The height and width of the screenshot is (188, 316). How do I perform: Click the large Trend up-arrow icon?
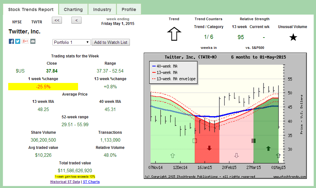pyautogui.click(x=174, y=34)
